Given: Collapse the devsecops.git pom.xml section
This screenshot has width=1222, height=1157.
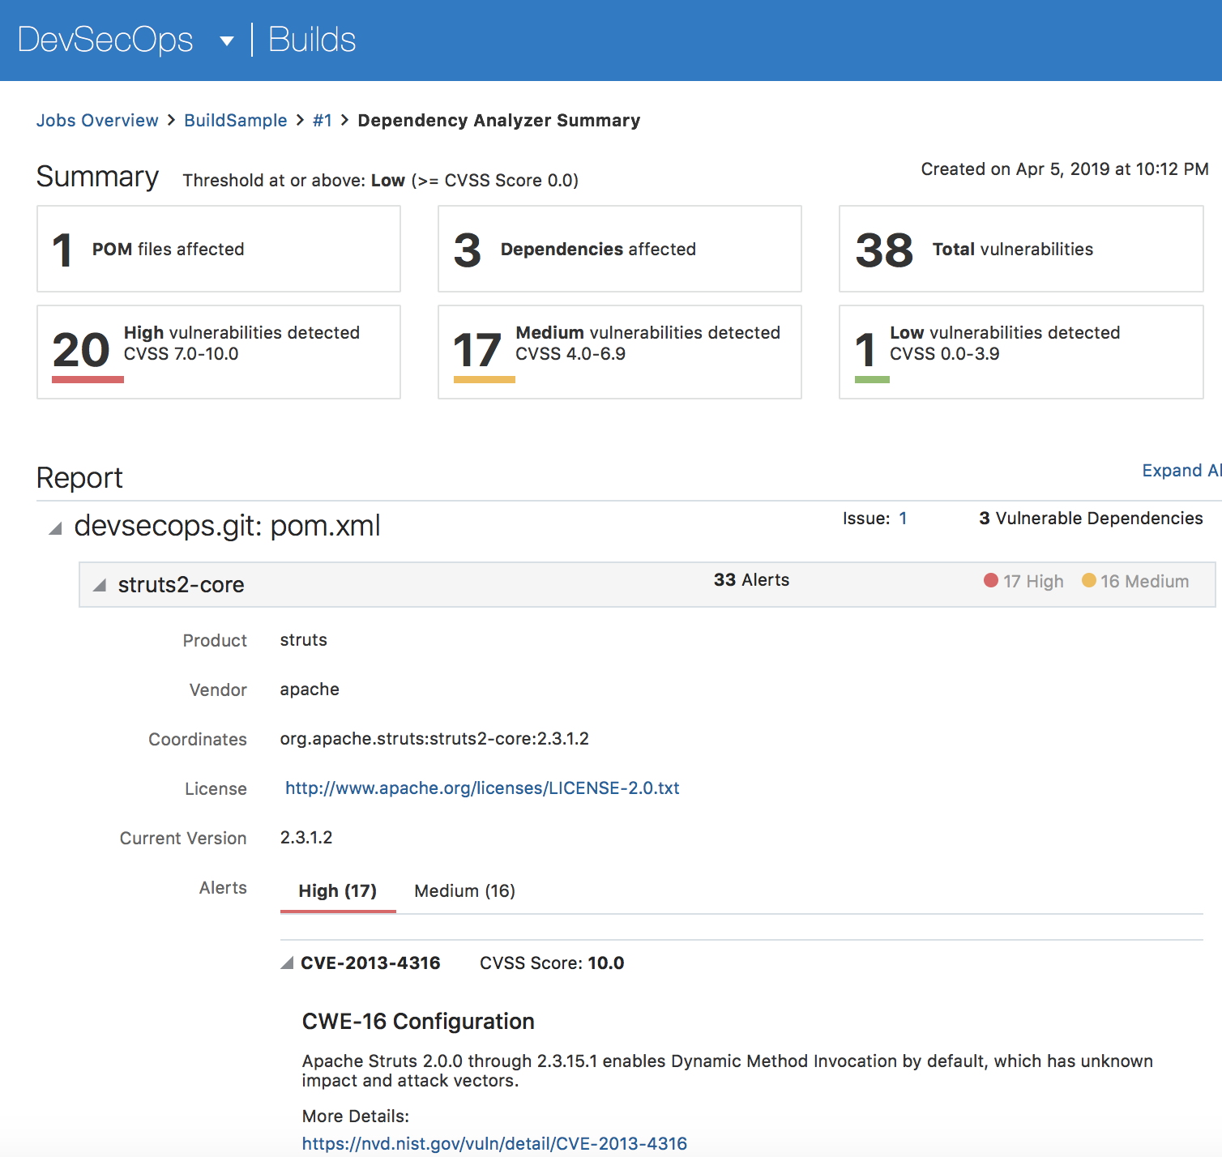Looking at the screenshot, I should (55, 529).
